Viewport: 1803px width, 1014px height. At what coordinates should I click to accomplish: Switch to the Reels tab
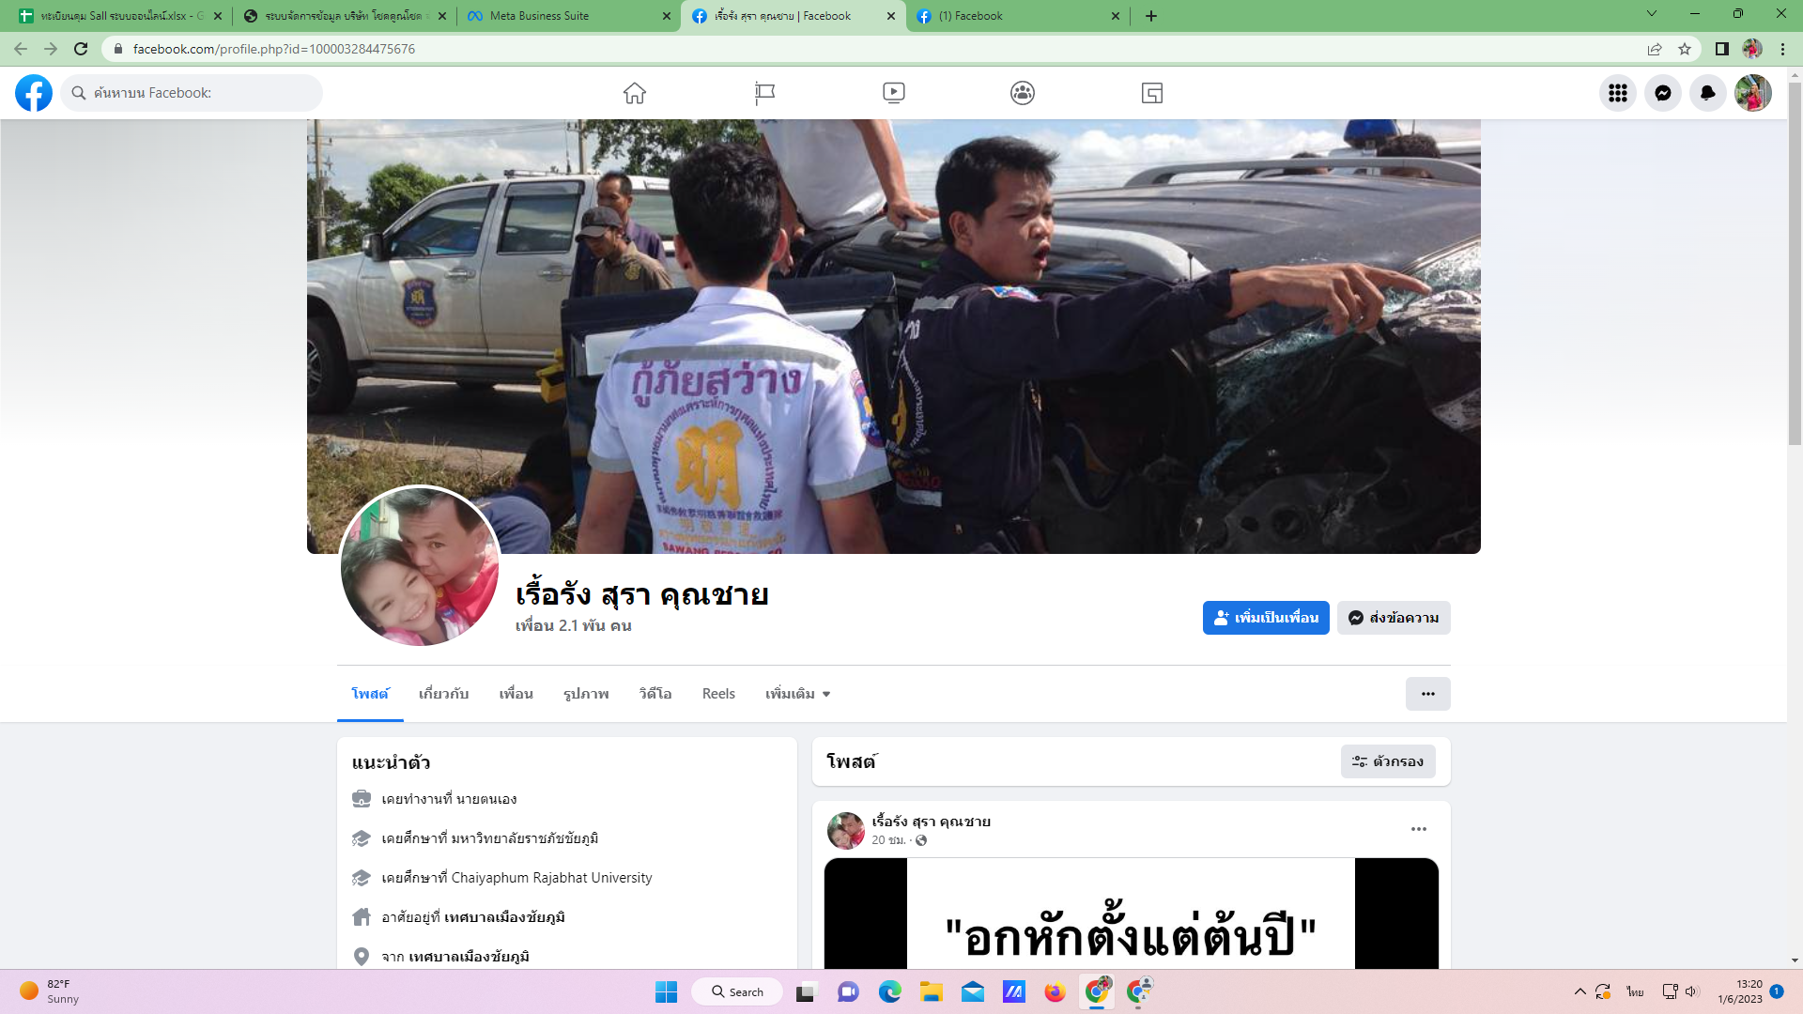pos(718,694)
